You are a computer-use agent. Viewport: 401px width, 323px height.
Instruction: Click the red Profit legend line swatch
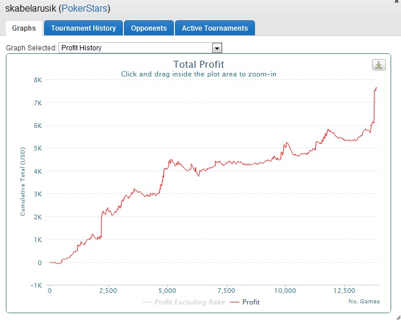point(235,302)
